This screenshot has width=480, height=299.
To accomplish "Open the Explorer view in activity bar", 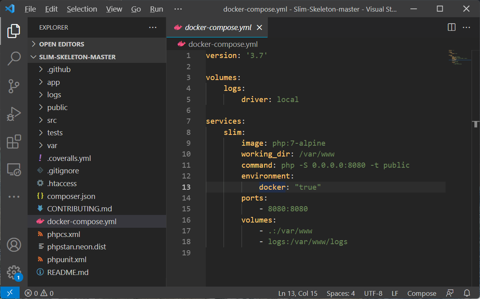I will [x=14, y=31].
